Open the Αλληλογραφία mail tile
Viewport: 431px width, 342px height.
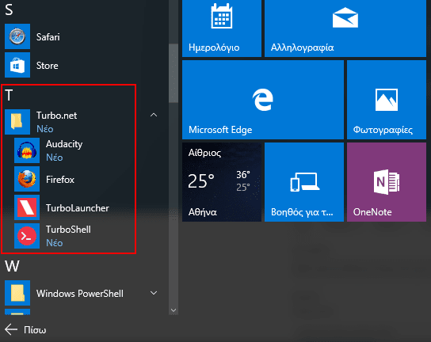pyautogui.click(x=345, y=28)
